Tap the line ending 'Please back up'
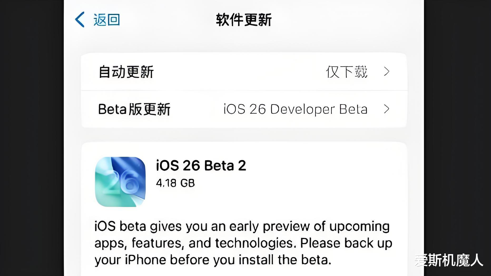The image size is (491, 276). (243, 243)
